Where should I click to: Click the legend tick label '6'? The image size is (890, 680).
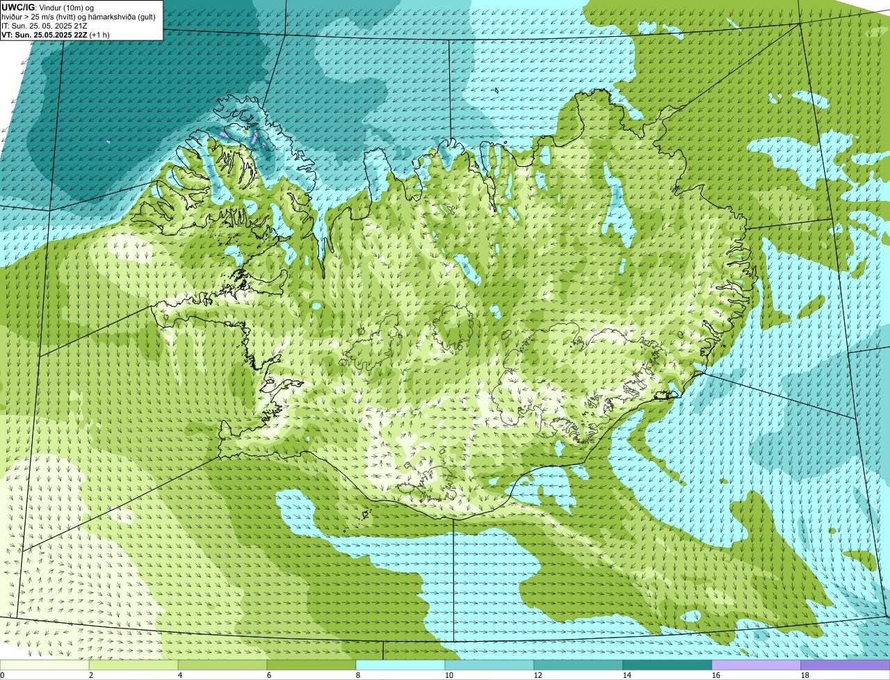point(269,675)
